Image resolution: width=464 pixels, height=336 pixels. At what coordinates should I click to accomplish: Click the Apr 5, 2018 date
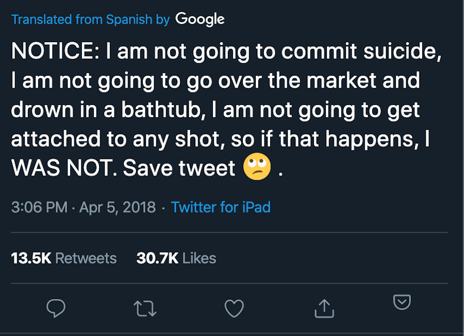tap(118, 207)
